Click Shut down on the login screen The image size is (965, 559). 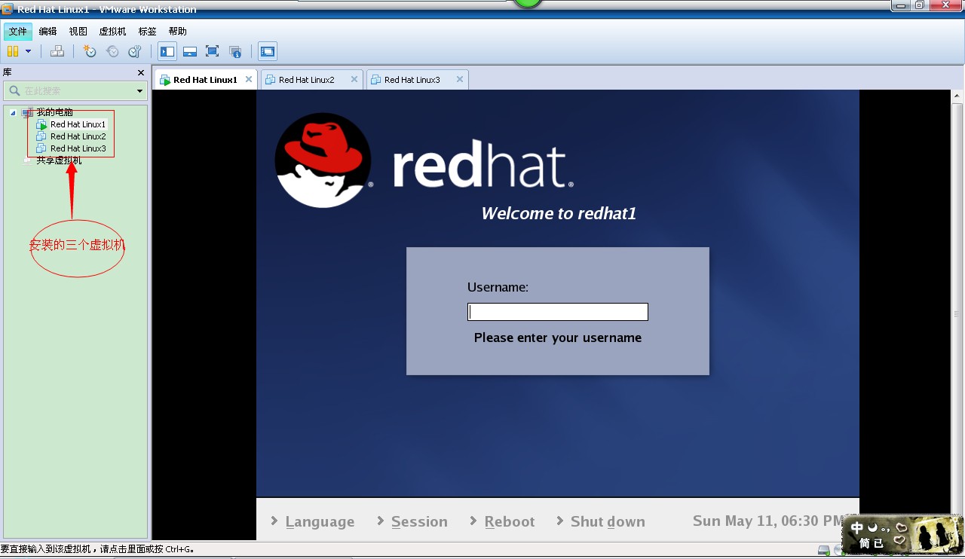608,521
